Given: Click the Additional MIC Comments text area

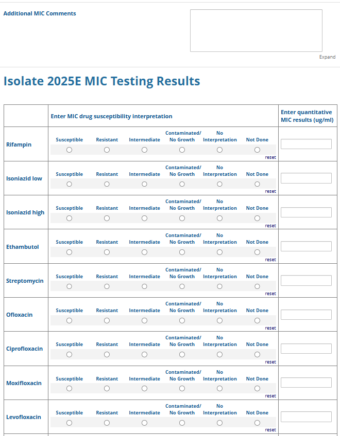Looking at the screenshot, I should click(256, 30).
